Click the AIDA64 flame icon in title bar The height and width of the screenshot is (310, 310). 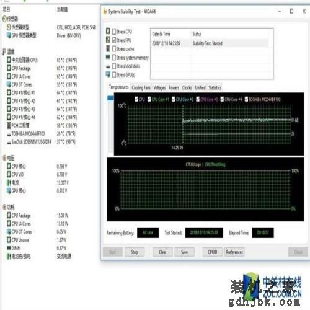tap(105, 11)
